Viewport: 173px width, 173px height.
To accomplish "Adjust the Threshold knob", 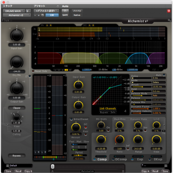I will [x=101, y=140].
